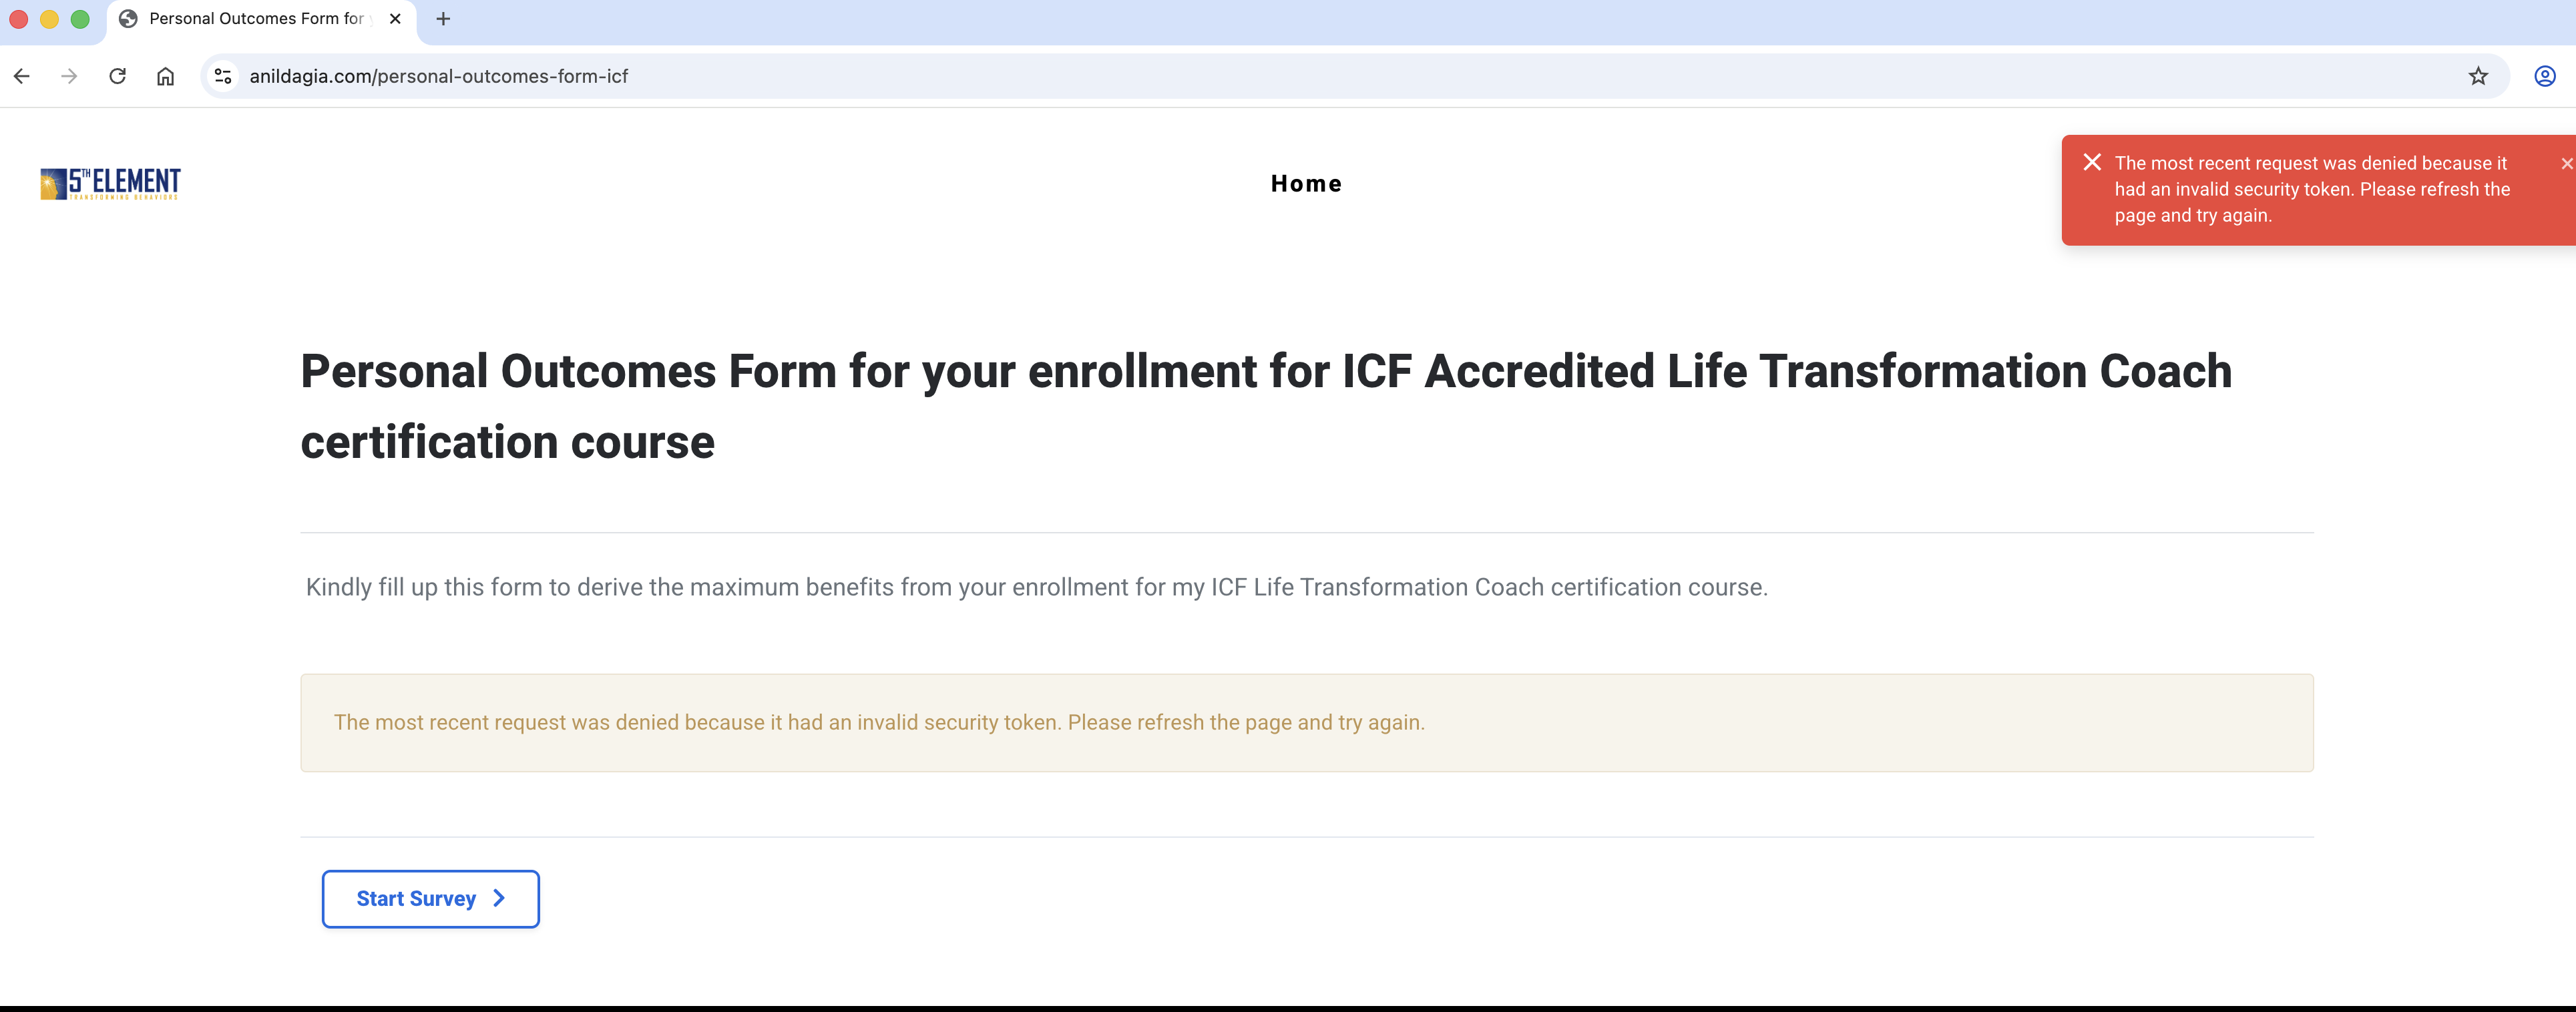Open a new browser tab

pyautogui.click(x=443, y=19)
